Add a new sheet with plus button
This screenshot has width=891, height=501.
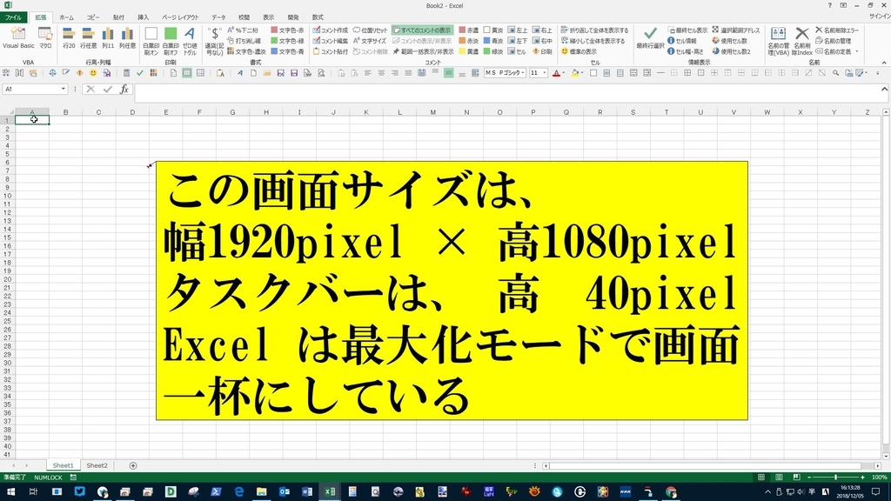133,466
